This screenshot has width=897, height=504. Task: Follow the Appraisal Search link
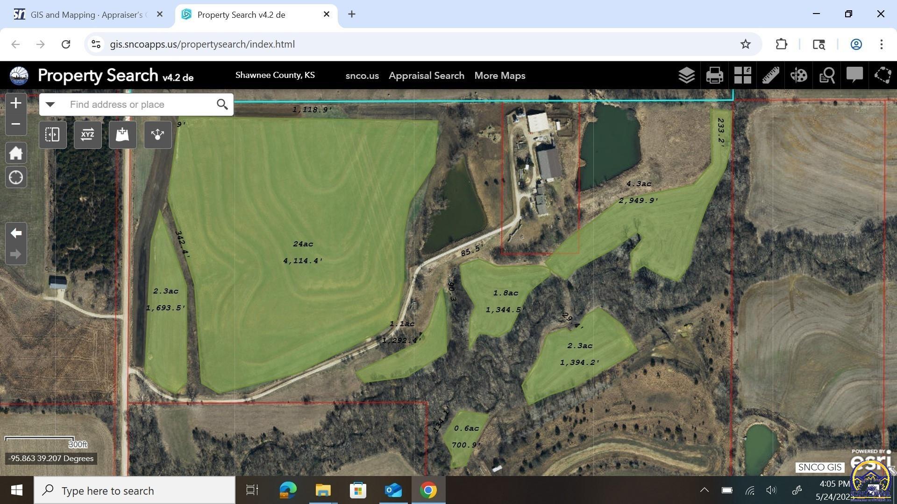pyautogui.click(x=426, y=76)
